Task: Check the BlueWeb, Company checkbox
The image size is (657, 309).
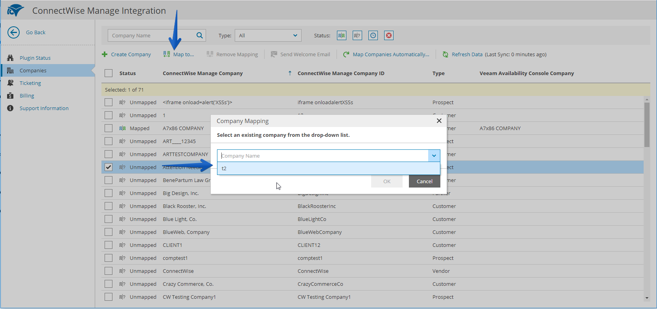Action: (x=109, y=232)
